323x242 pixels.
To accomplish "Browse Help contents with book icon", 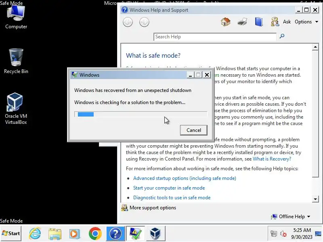I will tap(259, 22).
